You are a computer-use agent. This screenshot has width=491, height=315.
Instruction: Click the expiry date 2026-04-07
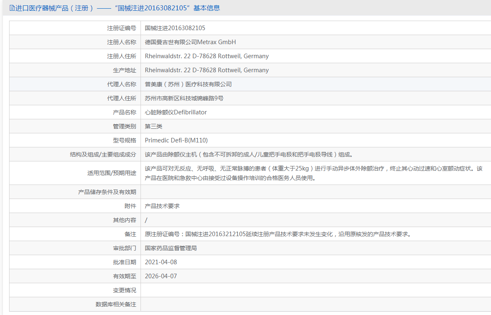click(x=161, y=276)
